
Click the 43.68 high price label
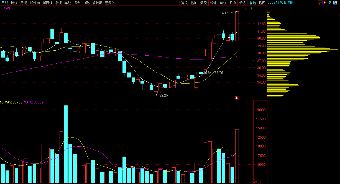226,13
